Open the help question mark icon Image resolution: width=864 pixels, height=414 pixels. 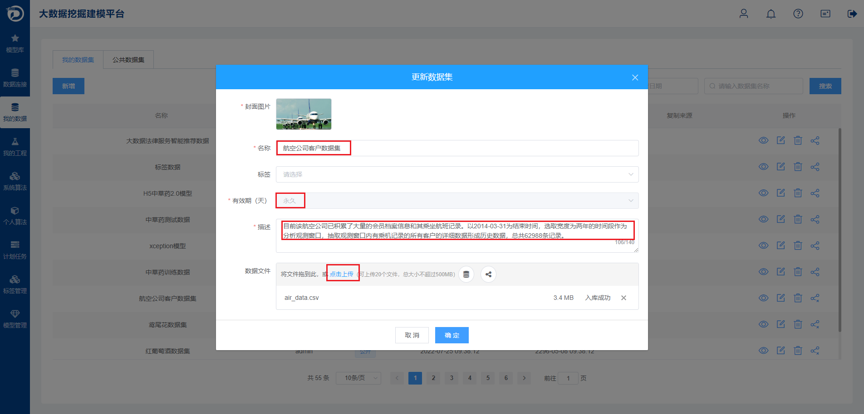coord(798,14)
